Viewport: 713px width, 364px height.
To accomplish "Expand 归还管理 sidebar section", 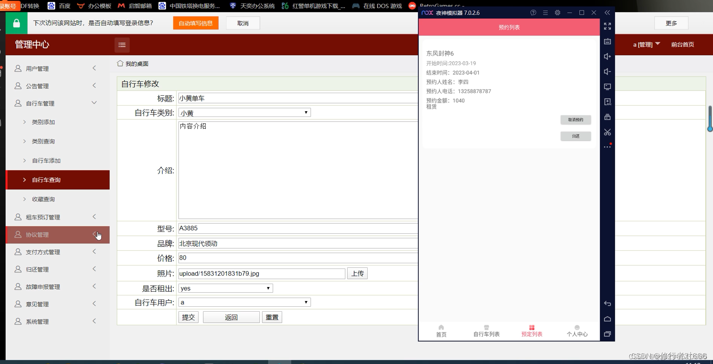I will pyautogui.click(x=58, y=269).
